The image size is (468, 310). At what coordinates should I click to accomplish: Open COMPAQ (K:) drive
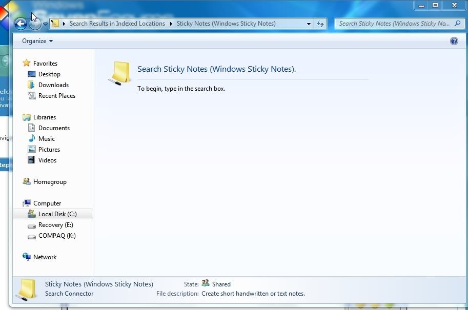pyautogui.click(x=57, y=235)
